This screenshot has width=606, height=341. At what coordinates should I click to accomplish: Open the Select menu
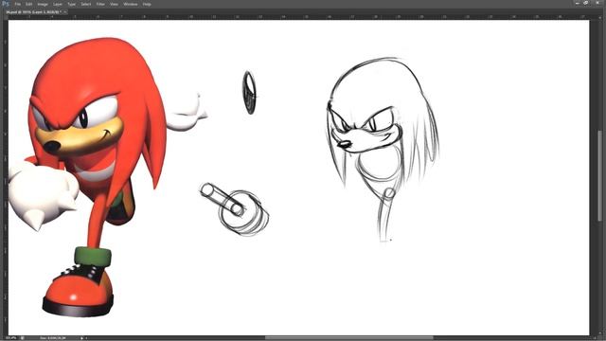pos(86,4)
